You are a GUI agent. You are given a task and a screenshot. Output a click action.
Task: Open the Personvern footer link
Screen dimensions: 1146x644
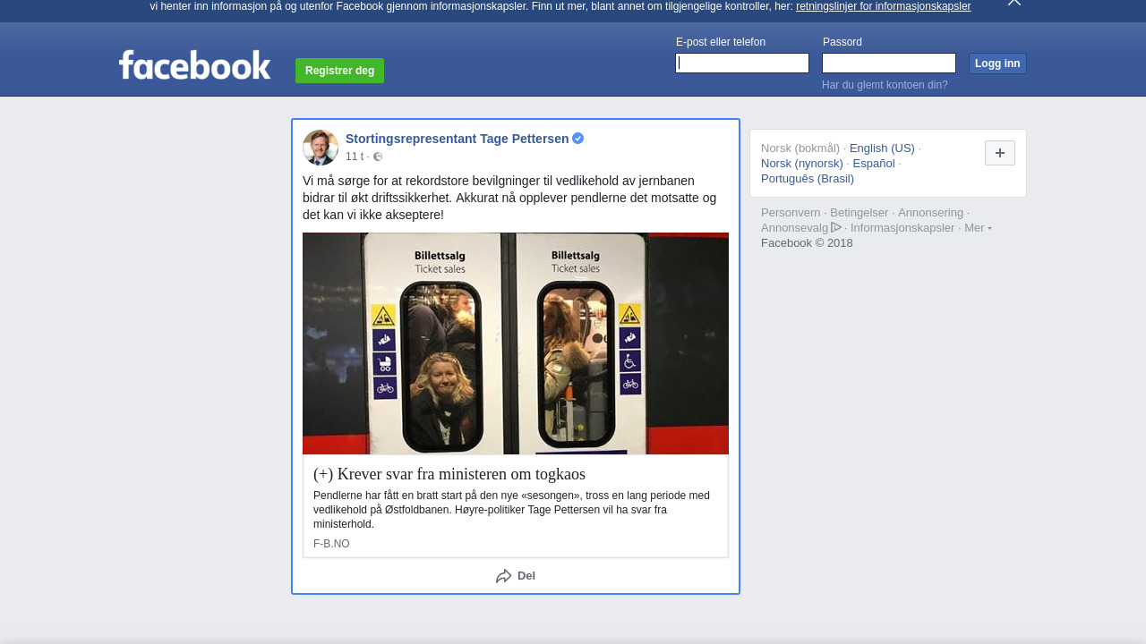click(x=791, y=213)
